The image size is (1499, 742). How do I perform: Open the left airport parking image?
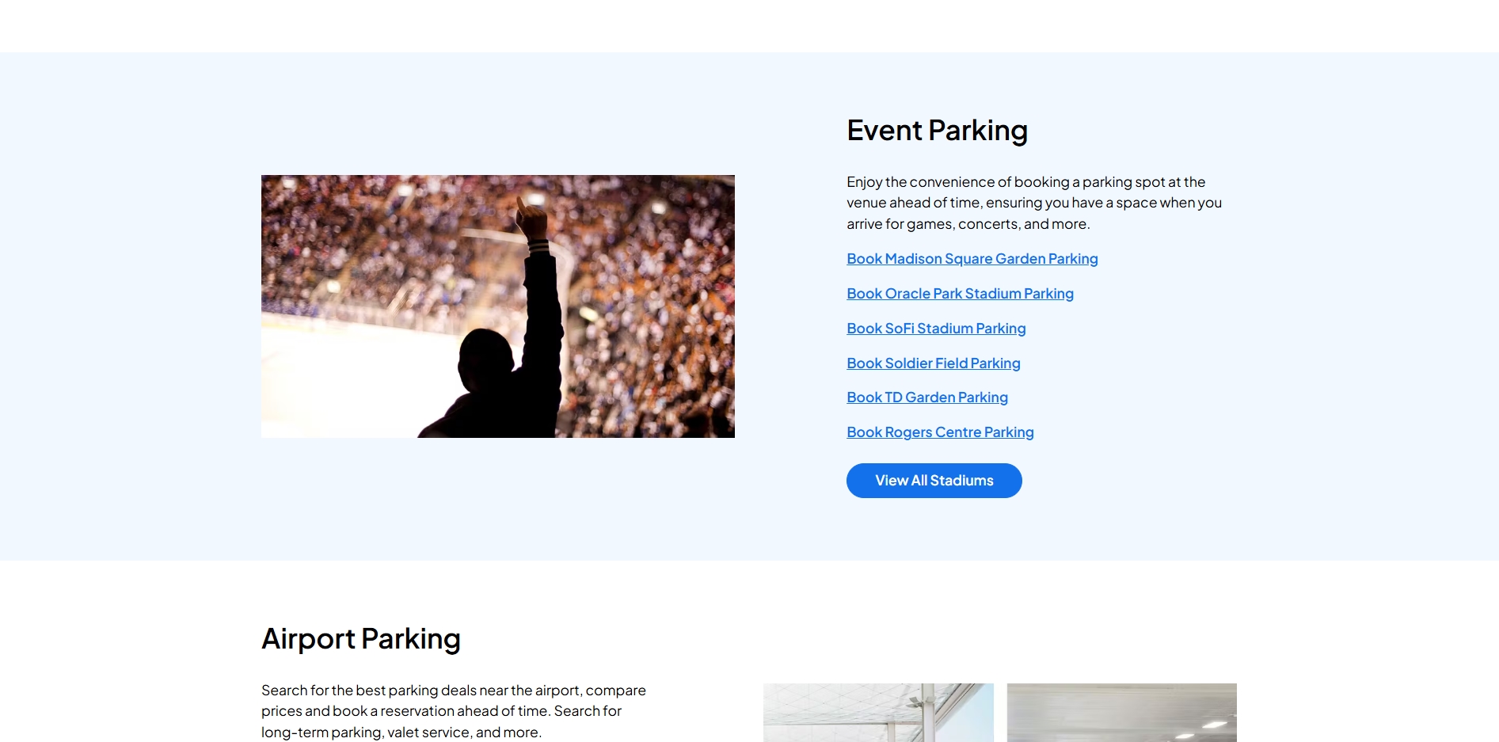click(x=877, y=713)
